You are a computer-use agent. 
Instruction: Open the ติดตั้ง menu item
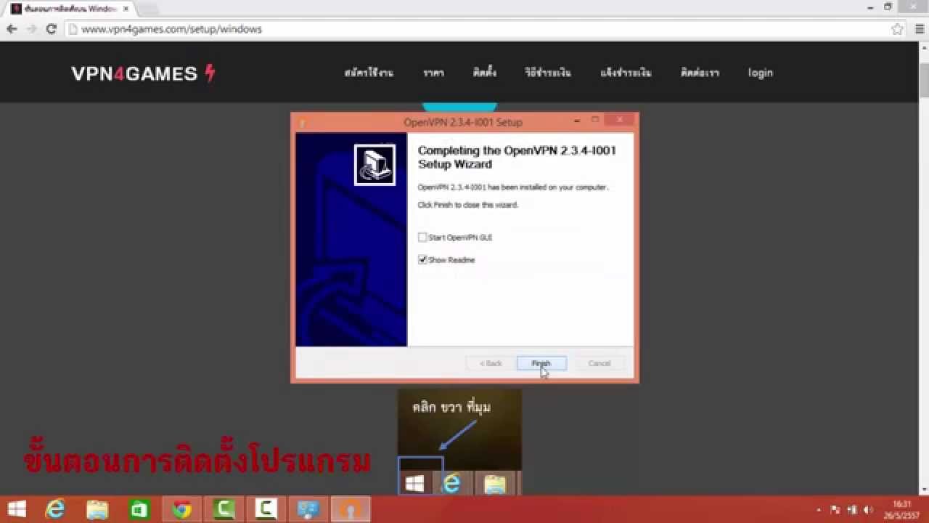485,73
